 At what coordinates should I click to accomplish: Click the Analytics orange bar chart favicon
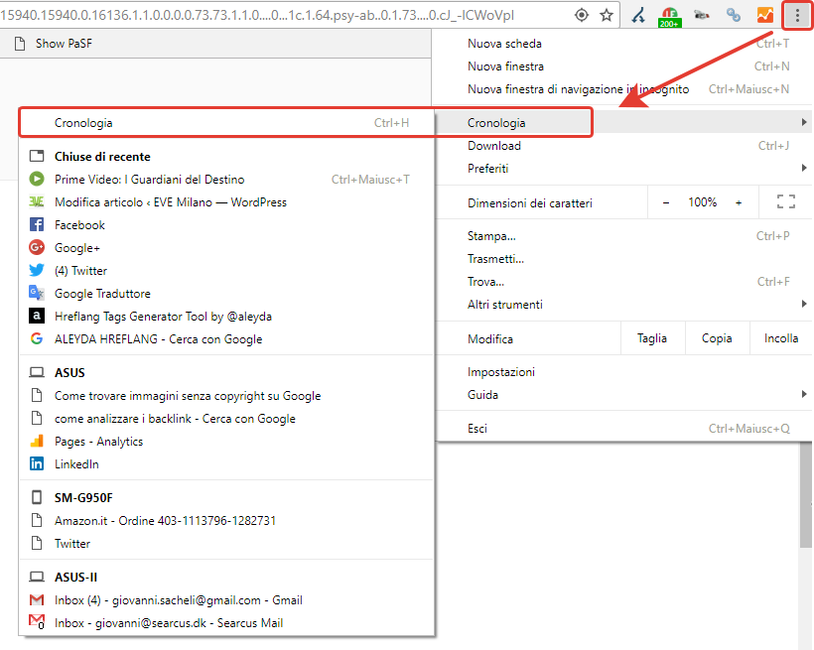coord(37,441)
